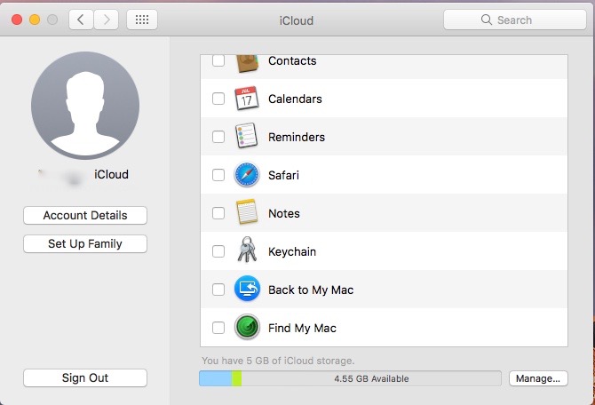Viewport: 595px width, 405px height.
Task: Tick the Reminders checkbox
Action: pyautogui.click(x=218, y=137)
